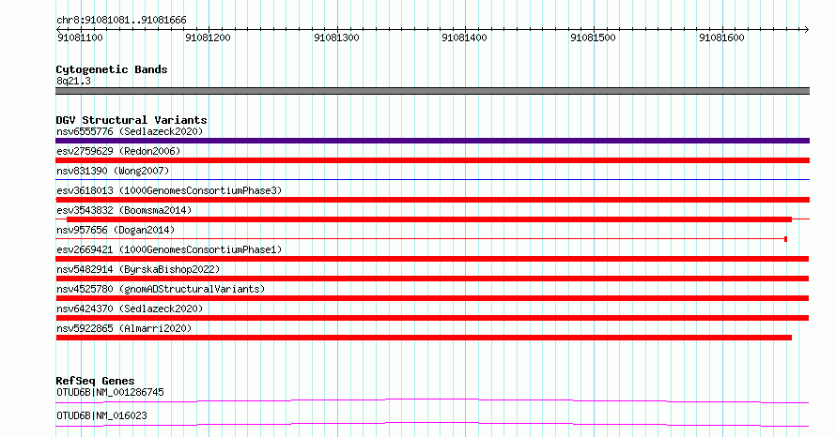Open variant nsv5922865 (Almarri2020) label
The height and width of the screenshot is (437, 836).
click(x=124, y=328)
